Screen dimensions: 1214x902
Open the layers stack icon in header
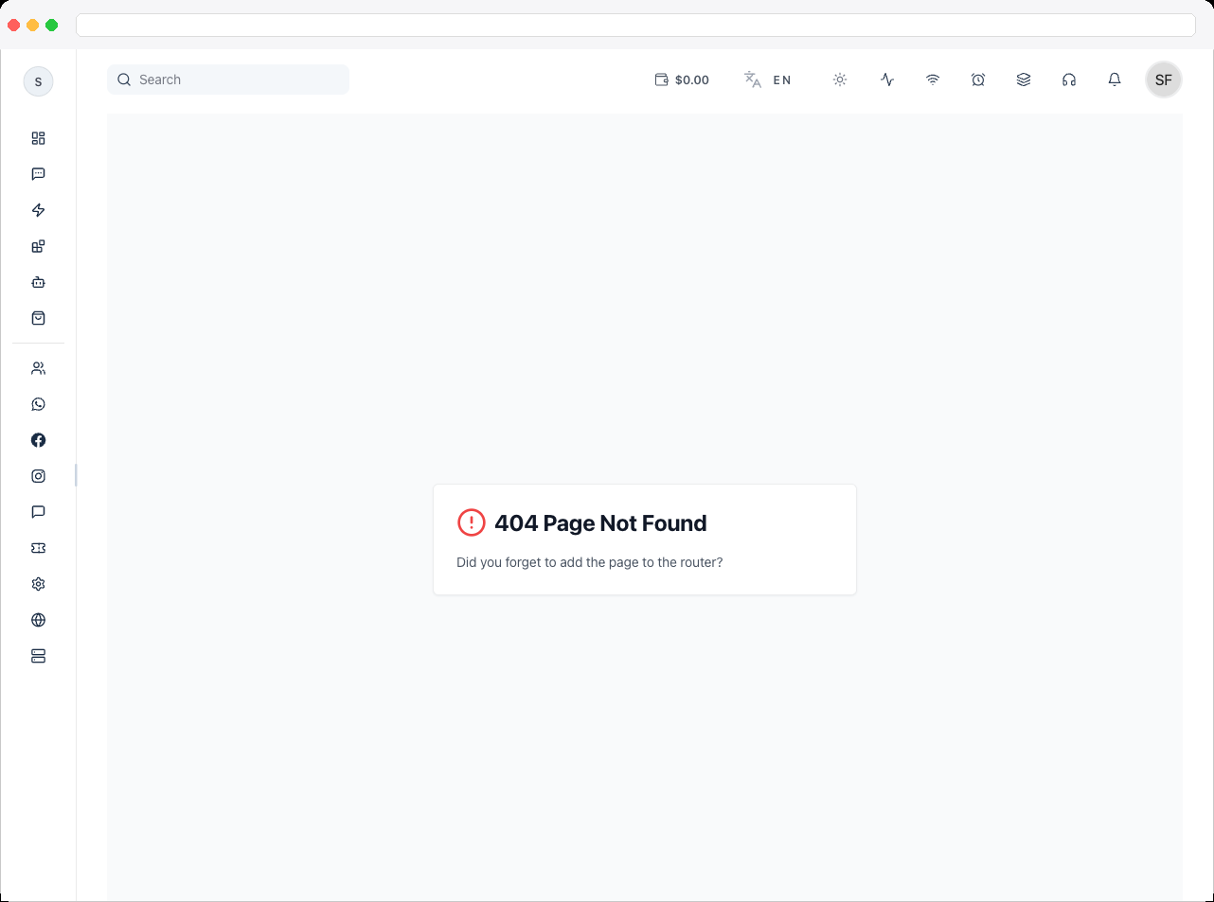pos(1024,80)
